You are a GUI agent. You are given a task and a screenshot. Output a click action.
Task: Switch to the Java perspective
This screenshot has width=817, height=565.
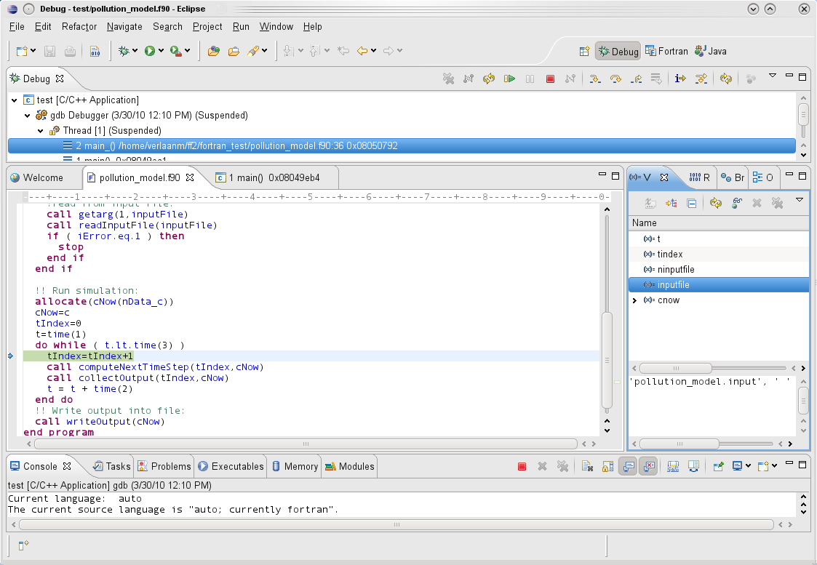(709, 51)
